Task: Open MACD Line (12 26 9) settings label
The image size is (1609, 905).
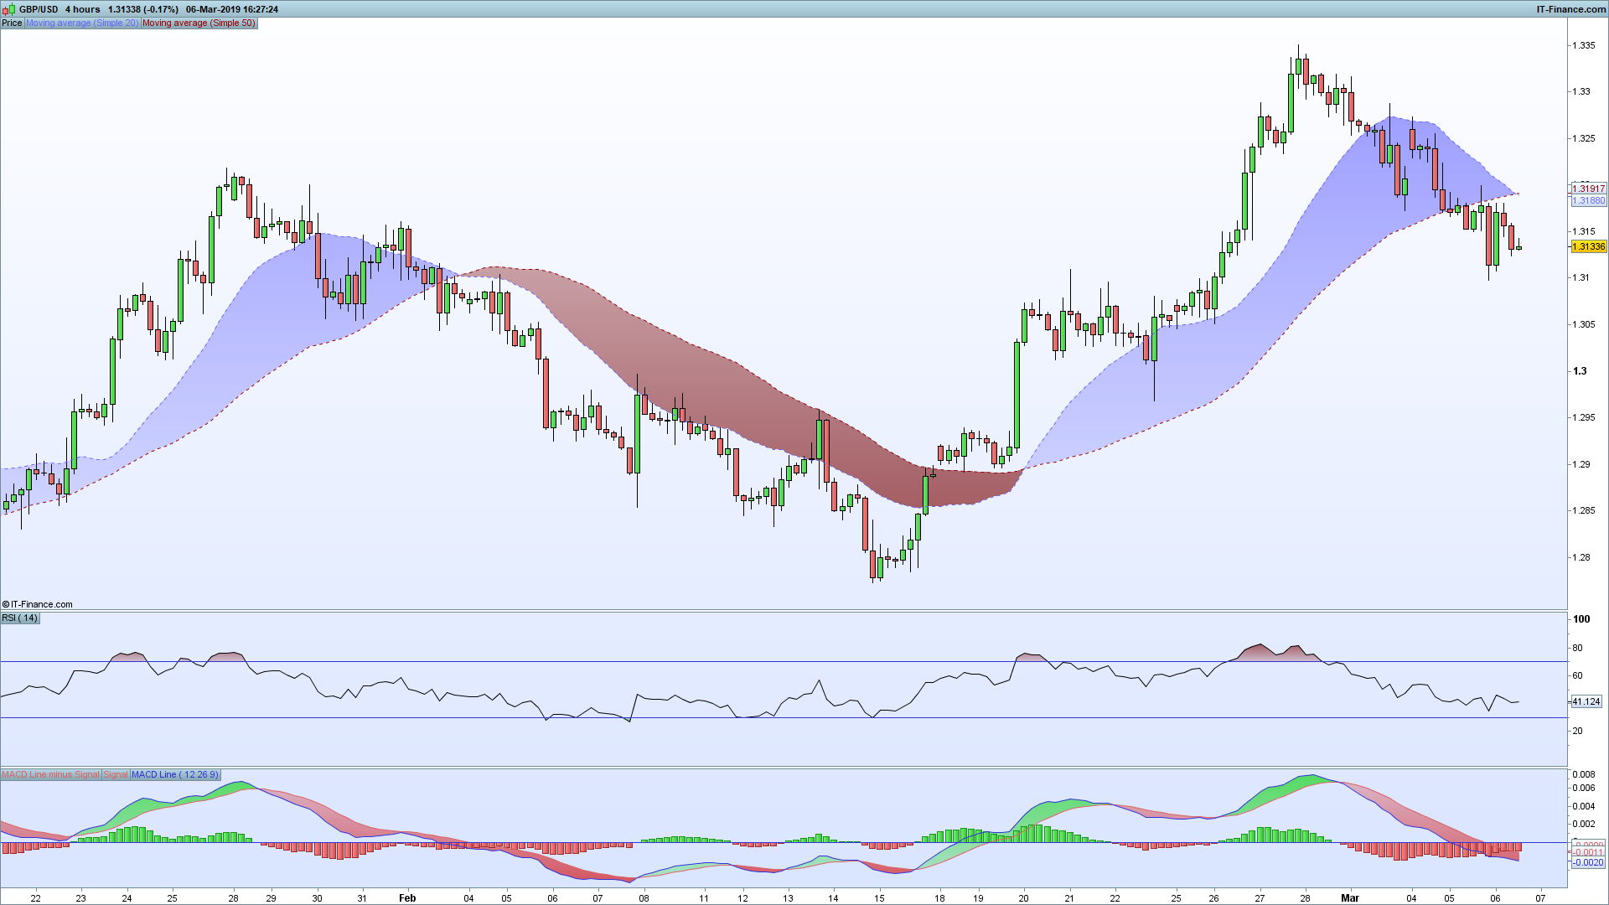Action: click(174, 774)
